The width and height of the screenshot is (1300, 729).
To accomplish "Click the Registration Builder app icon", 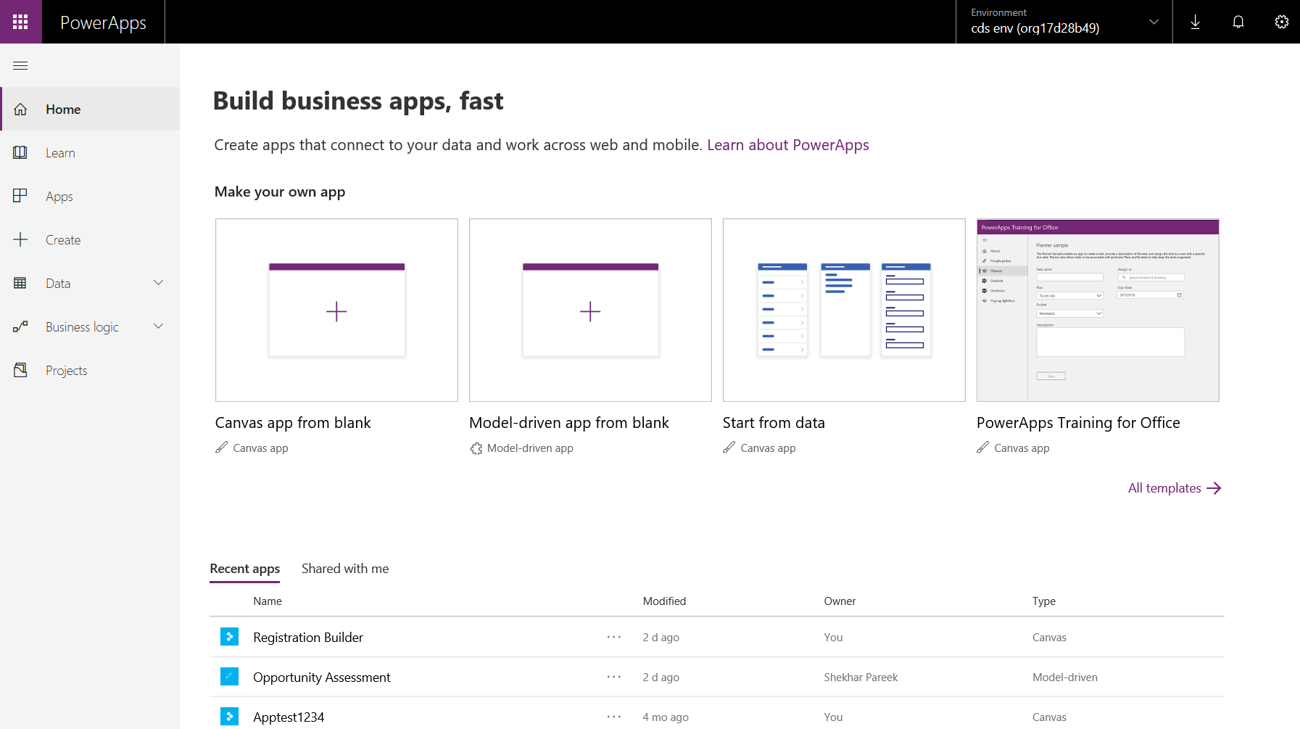I will [229, 637].
